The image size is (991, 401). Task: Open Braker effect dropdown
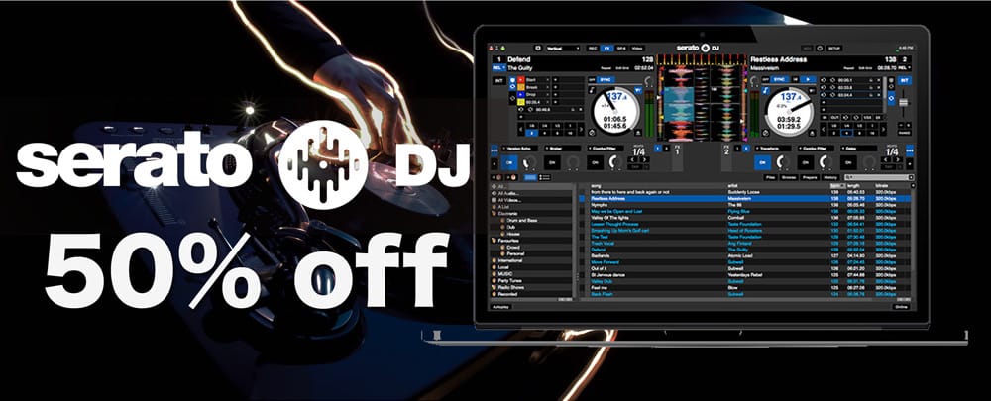click(x=562, y=149)
